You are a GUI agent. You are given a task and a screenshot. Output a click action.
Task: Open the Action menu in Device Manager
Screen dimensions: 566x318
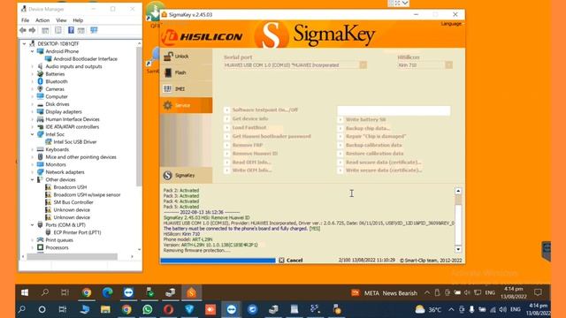(x=42, y=20)
